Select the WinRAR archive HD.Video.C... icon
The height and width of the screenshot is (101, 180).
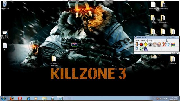click(x=74, y=47)
